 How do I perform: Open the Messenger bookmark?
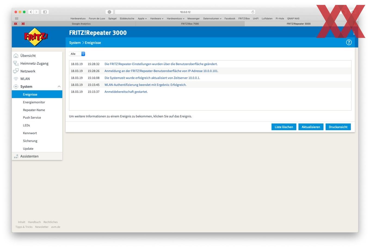click(x=193, y=18)
